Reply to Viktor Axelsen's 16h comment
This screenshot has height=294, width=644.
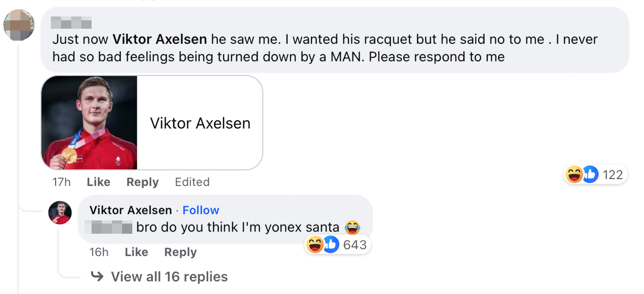click(x=180, y=252)
